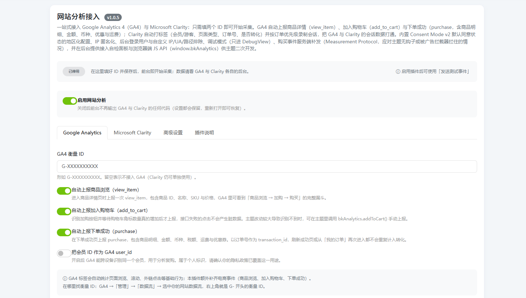Toggle 自动上报加入购物车 (add_to_cart) switch
This screenshot has height=298, width=526.
[x=64, y=211]
